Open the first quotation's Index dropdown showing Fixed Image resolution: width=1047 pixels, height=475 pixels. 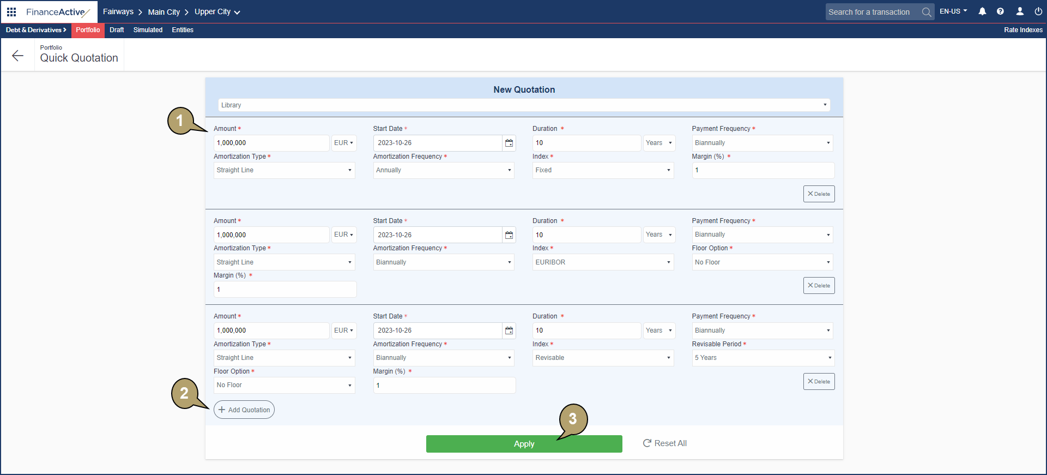[x=603, y=170]
